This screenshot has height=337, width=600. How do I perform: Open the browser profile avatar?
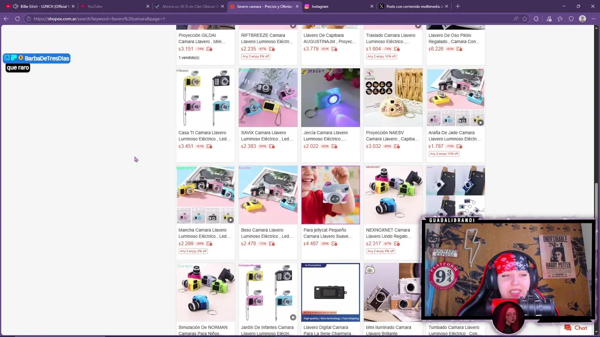(583, 19)
